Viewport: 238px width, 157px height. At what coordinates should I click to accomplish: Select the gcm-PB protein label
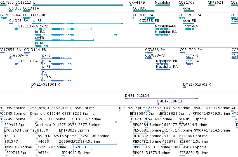(x=192, y=56)
